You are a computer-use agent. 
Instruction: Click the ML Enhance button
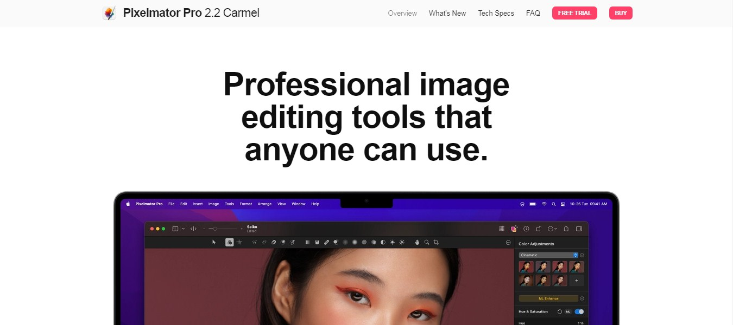tap(548, 298)
